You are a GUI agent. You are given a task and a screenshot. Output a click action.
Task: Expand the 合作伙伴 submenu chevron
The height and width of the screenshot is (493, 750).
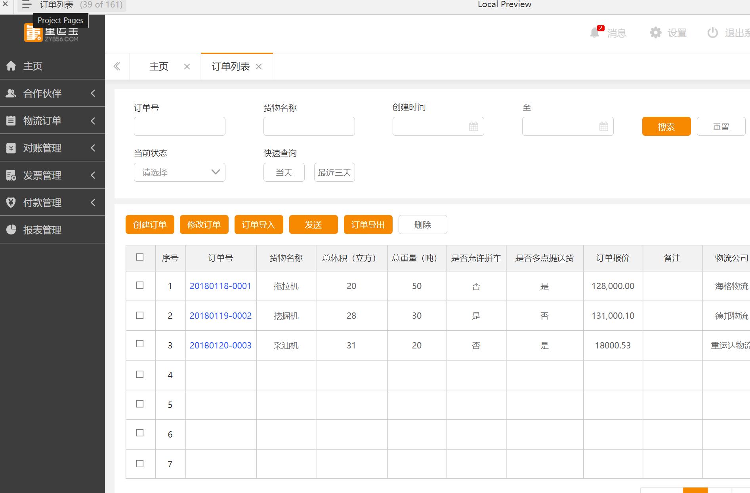pyautogui.click(x=93, y=93)
